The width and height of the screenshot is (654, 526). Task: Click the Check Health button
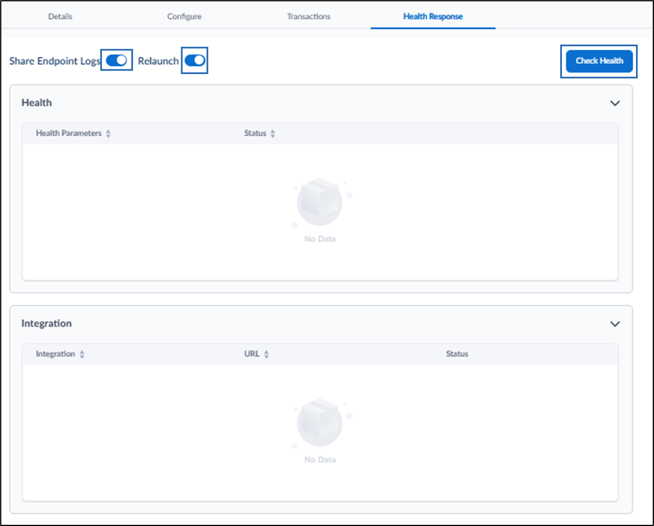point(599,61)
